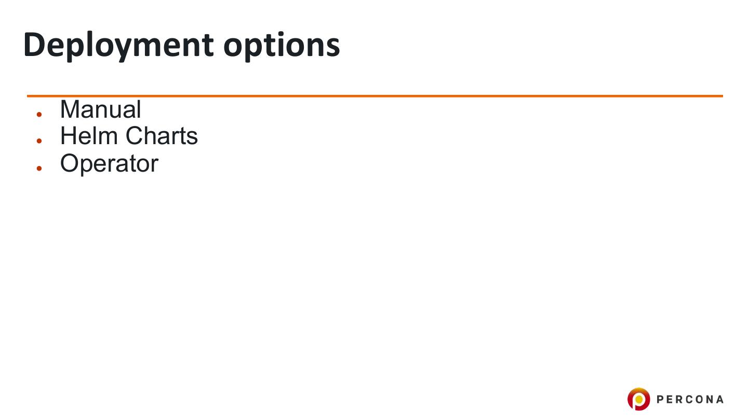Click the word Deployment in the title

(x=118, y=46)
